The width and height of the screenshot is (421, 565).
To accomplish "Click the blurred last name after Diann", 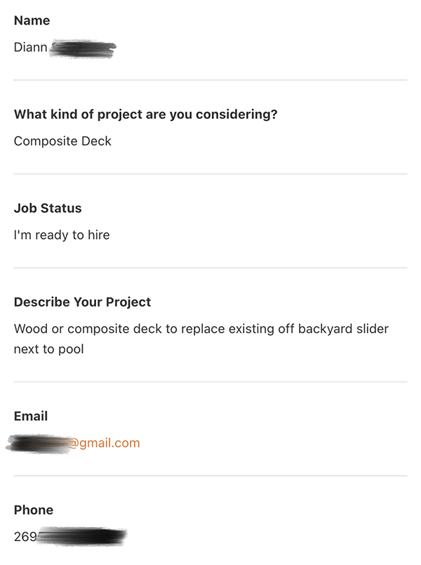I will [83, 48].
